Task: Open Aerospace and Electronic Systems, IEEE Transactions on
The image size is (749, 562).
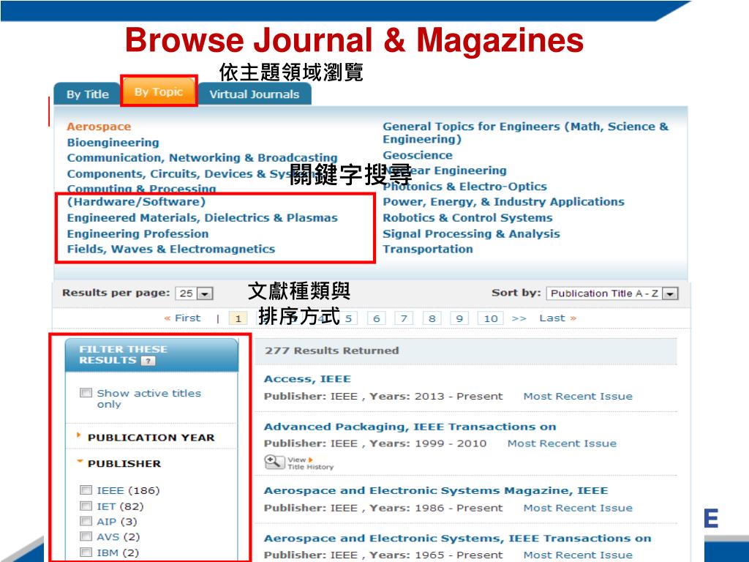Action: click(457, 539)
